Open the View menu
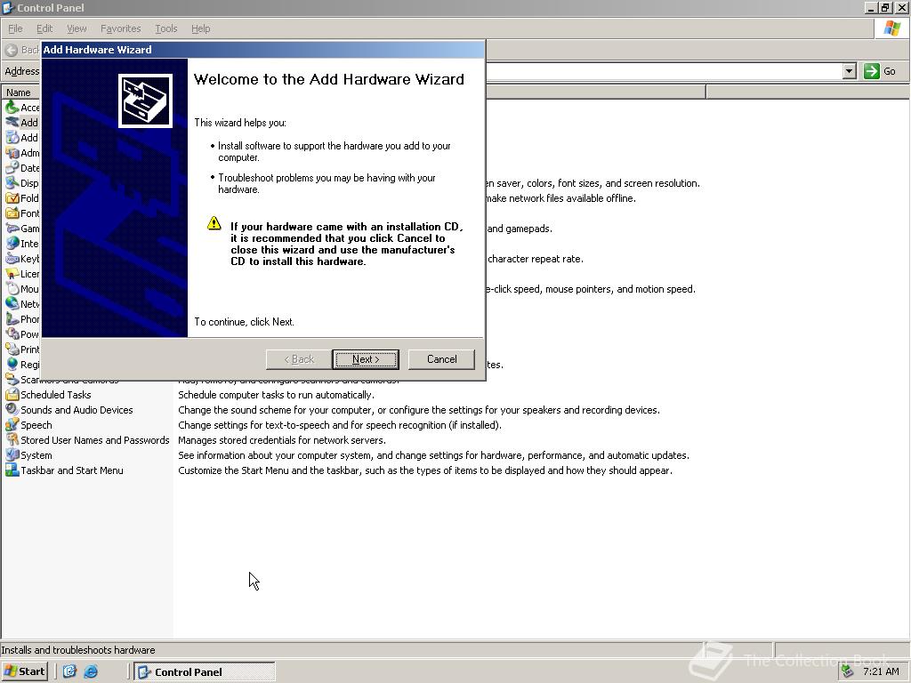 pyautogui.click(x=77, y=28)
